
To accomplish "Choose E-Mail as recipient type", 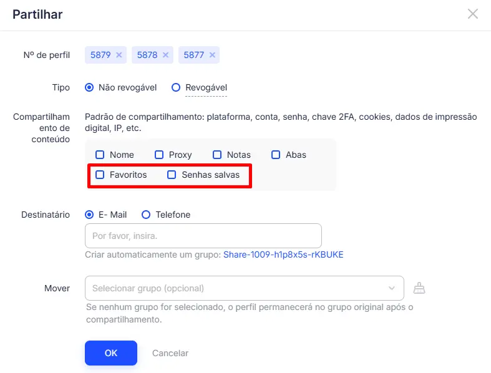I will (x=89, y=215).
